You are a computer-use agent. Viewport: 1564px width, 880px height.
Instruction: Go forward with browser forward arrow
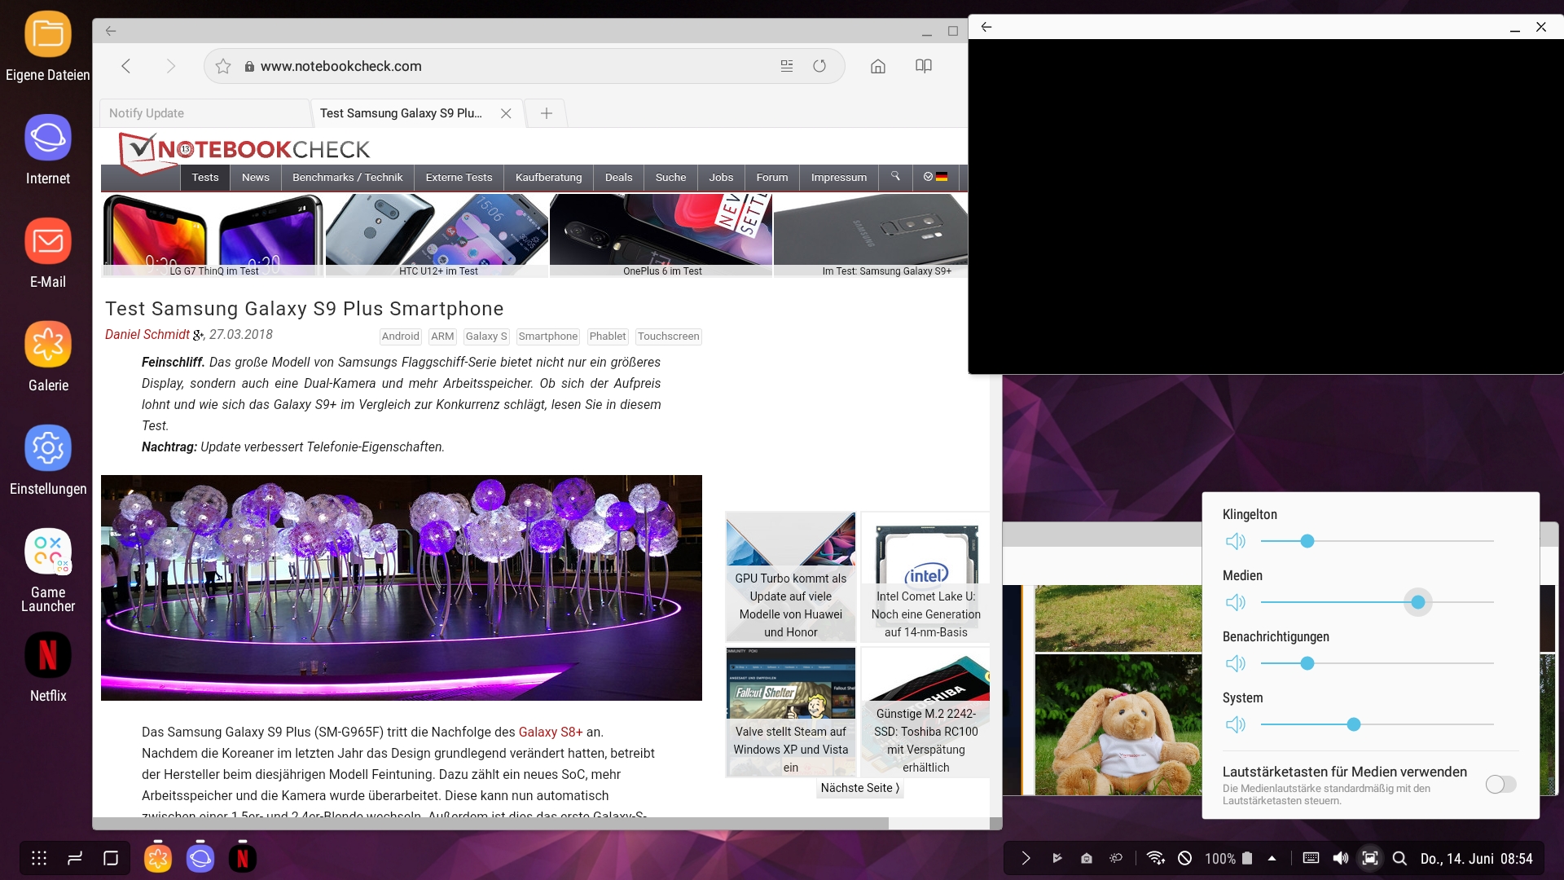pos(170,66)
